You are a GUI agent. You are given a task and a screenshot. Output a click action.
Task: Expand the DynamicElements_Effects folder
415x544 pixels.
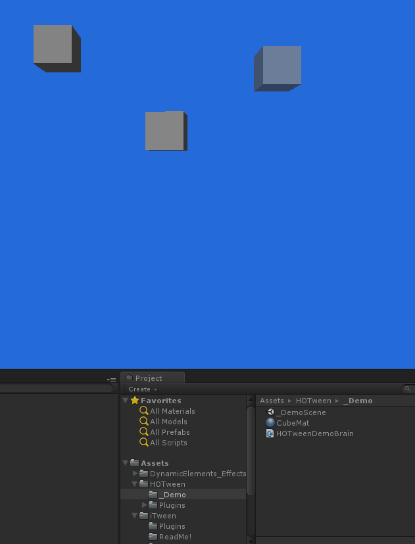point(135,473)
